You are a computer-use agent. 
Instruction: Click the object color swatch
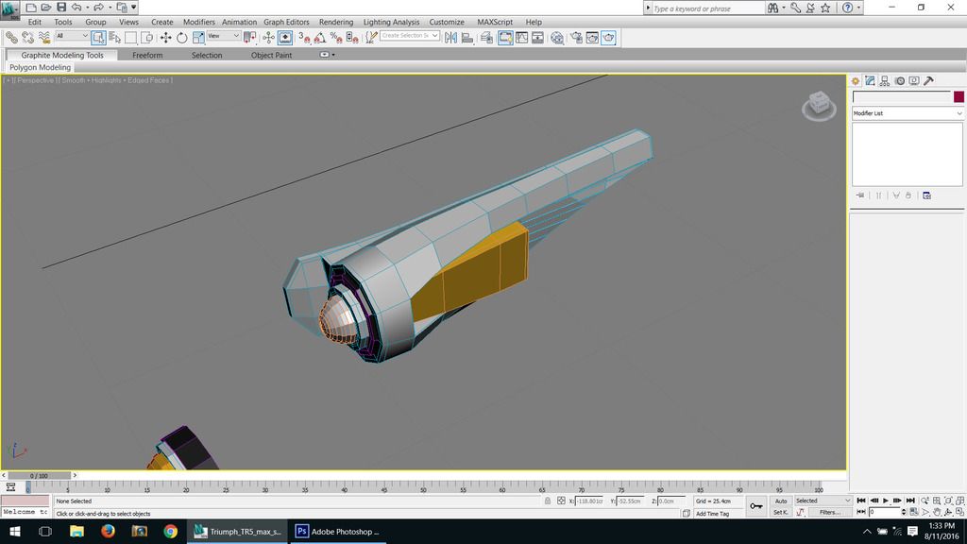coord(959,97)
